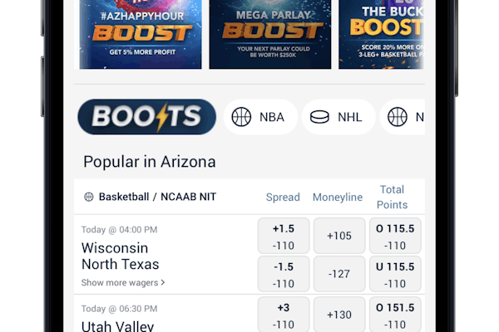Image resolution: width=499 pixels, height=332 pixels.
Task: Select Wisconsin +105 moneyline odds
Action: pos(338,236)
